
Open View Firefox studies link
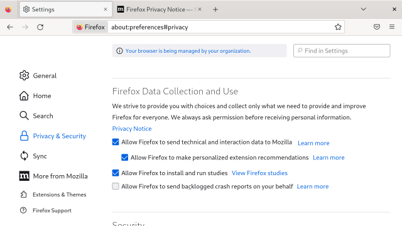259,173
